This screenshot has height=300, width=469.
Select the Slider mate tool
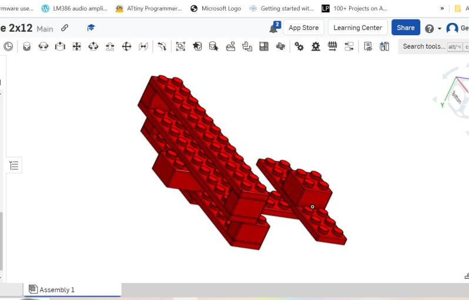[x=60, y=46]
